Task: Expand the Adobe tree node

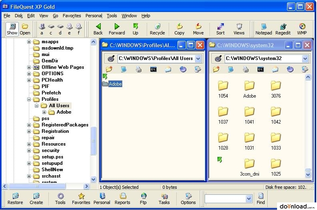Action: (44, 112)
